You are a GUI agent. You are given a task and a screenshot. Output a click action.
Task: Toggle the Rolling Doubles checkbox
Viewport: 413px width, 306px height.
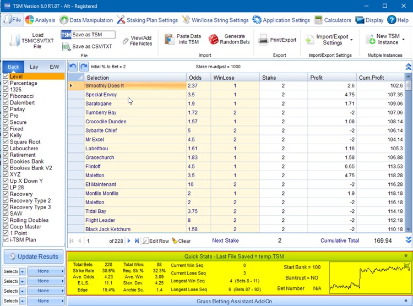point(6,220)
